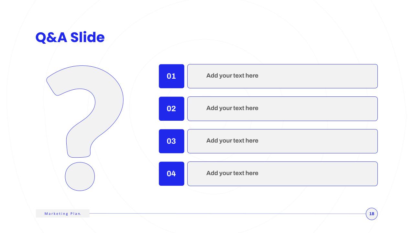Click the text 'Add your text here' beside 04

tap(232, 173)
